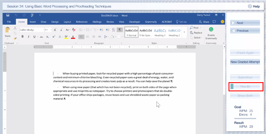The width and height of the screenshot is (266, 134).
Task: Clear all formatting icon
Action: (x=74, y=30)
